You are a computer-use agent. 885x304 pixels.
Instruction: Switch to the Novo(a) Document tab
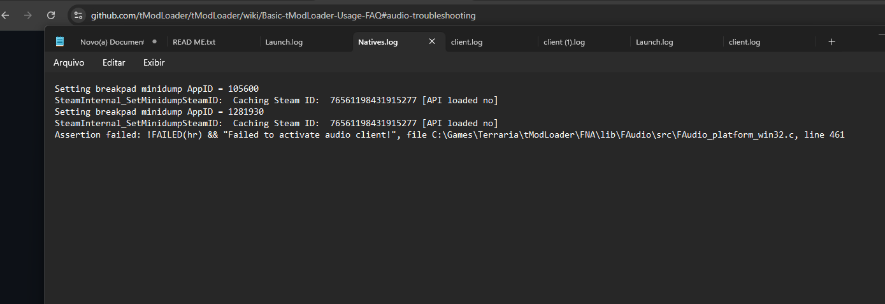pos(112,42)
